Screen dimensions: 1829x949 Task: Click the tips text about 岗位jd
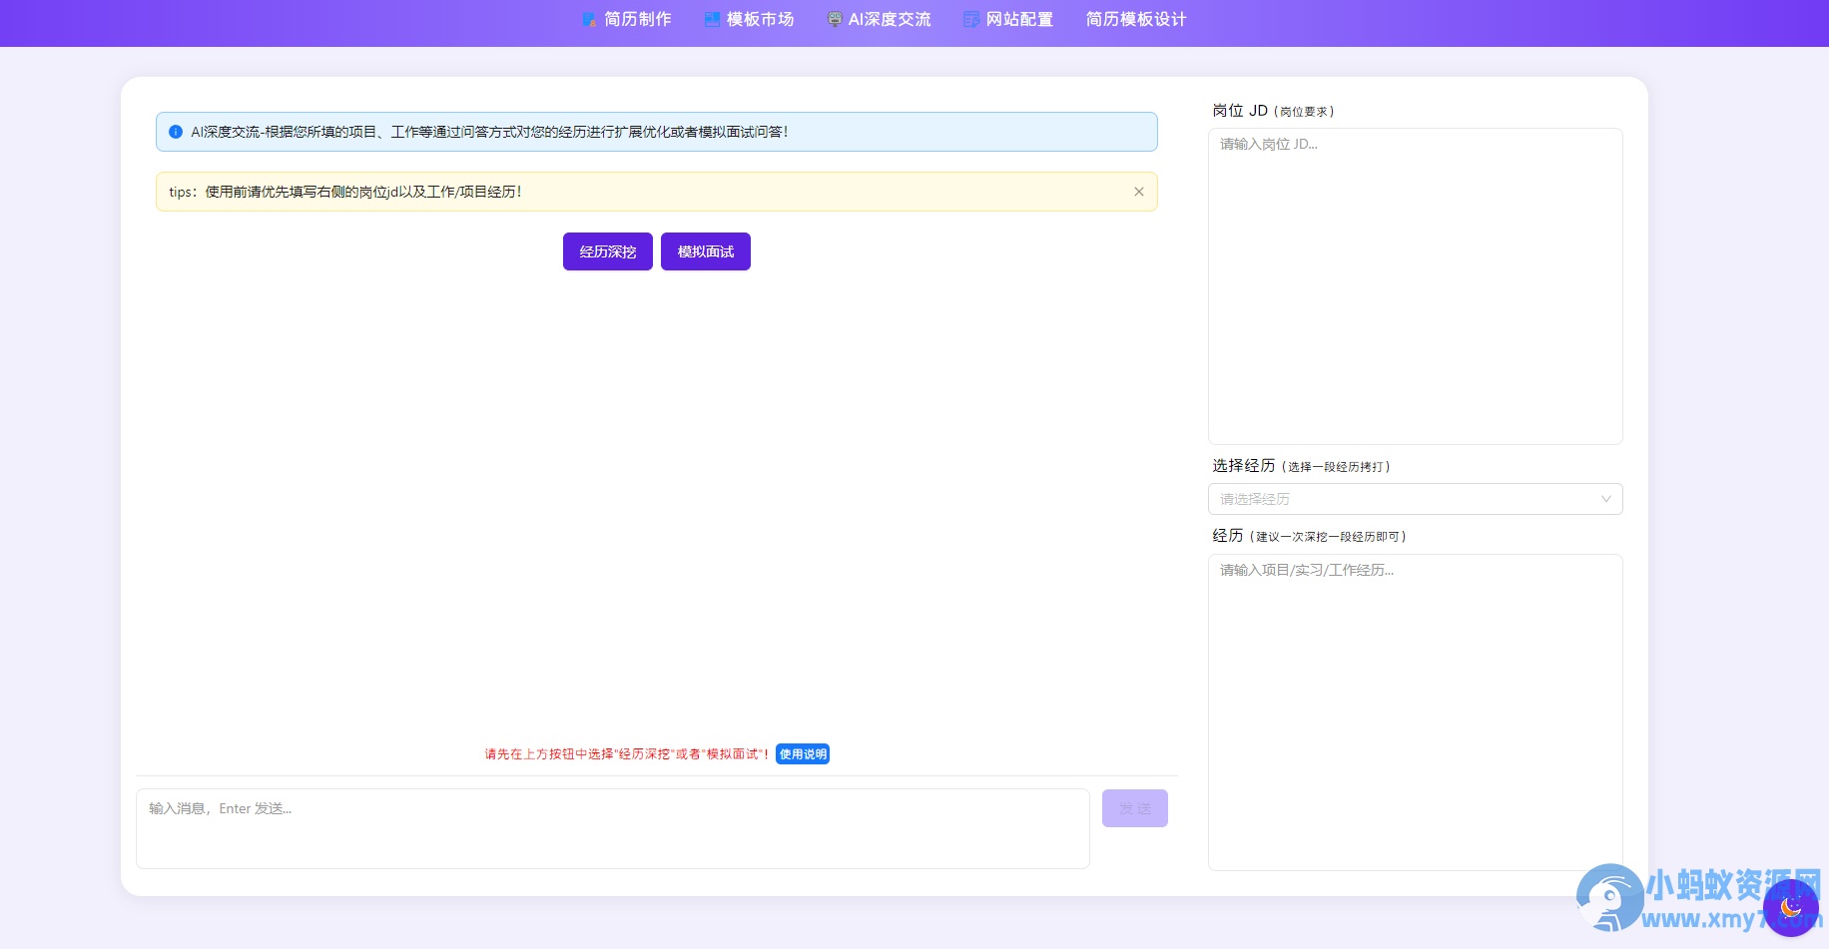pos(345,192)
